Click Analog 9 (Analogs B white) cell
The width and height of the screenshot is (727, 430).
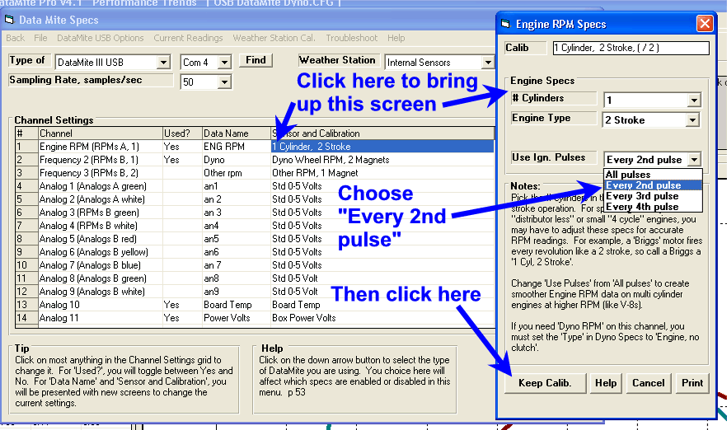pos(101,292)
